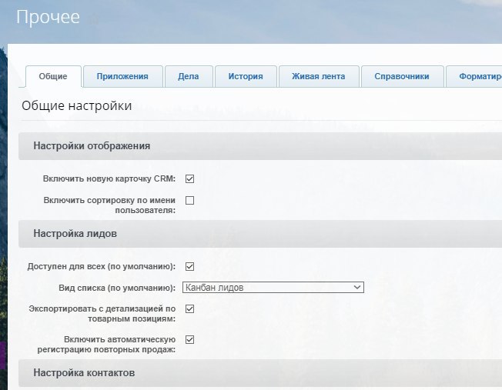This screenshot has width=502, height=390.
Task: Open the Живая лента tab
Action: coord(318,76)
